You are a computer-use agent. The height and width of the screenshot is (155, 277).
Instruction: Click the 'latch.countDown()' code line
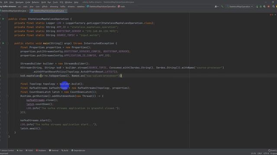(x=40, y=104)
